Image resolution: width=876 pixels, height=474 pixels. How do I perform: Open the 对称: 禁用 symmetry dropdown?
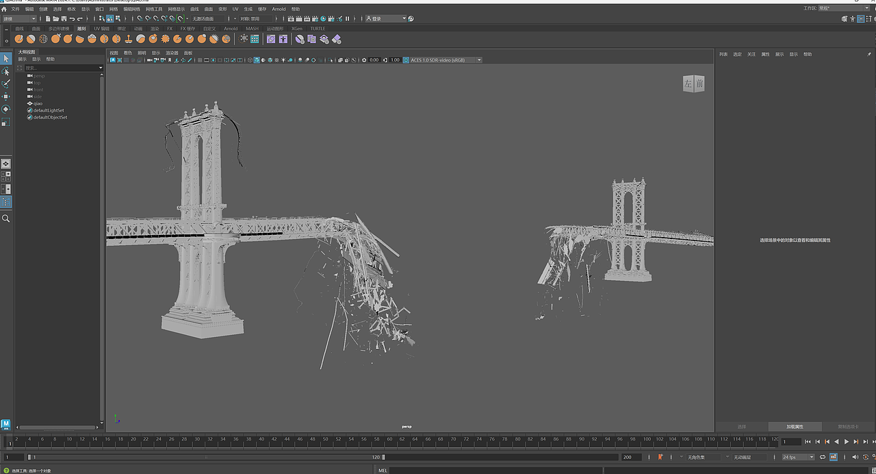point(255,18)
